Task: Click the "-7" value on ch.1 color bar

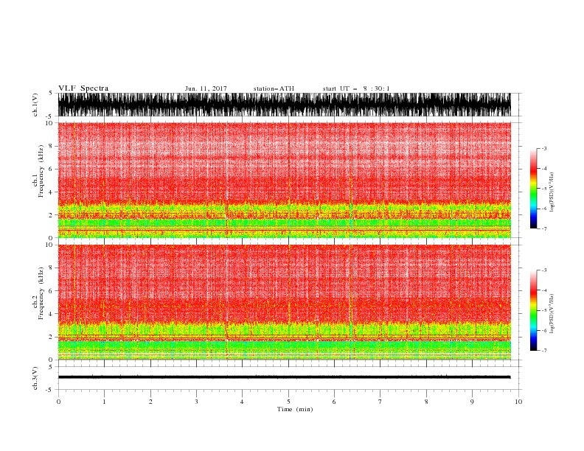Action: [x=543, y=229]
